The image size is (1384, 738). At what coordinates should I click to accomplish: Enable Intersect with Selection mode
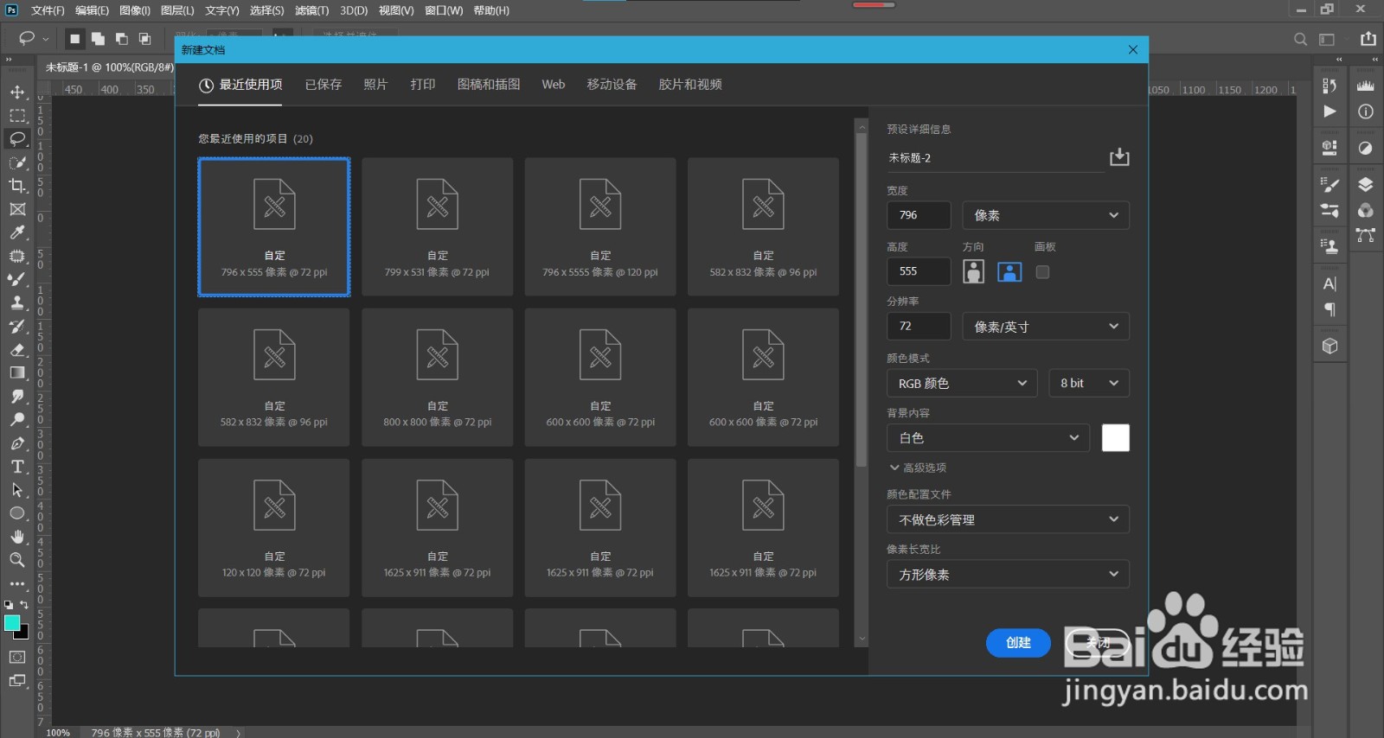(x=144, y=39)
